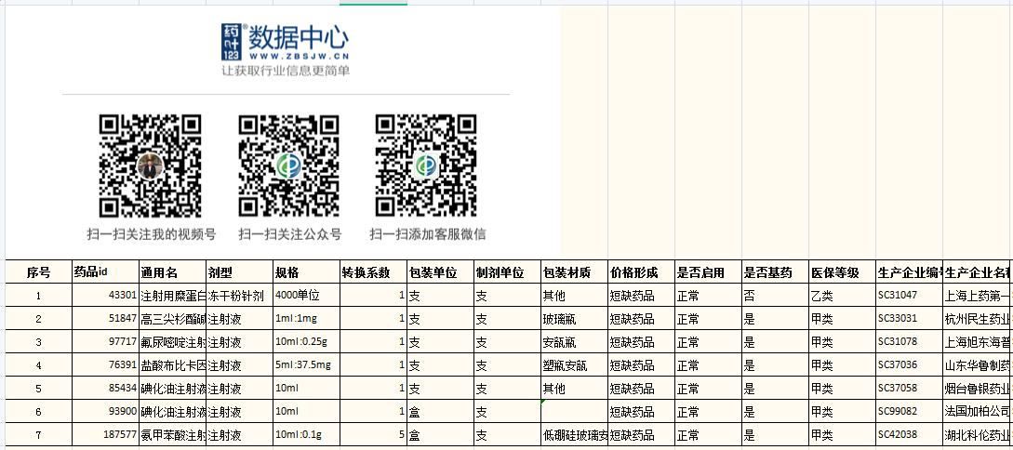1013x450 pixels.
Task: Click the 盐酸布比卡因 generic name cell
Action: (172, 365)
